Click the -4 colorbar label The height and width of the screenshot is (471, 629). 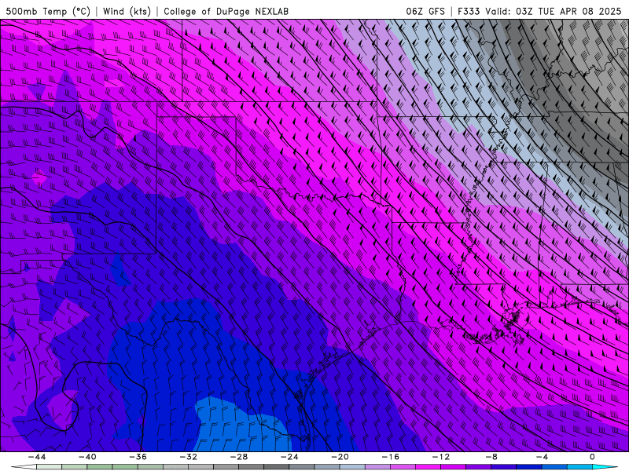coord(543,457)
